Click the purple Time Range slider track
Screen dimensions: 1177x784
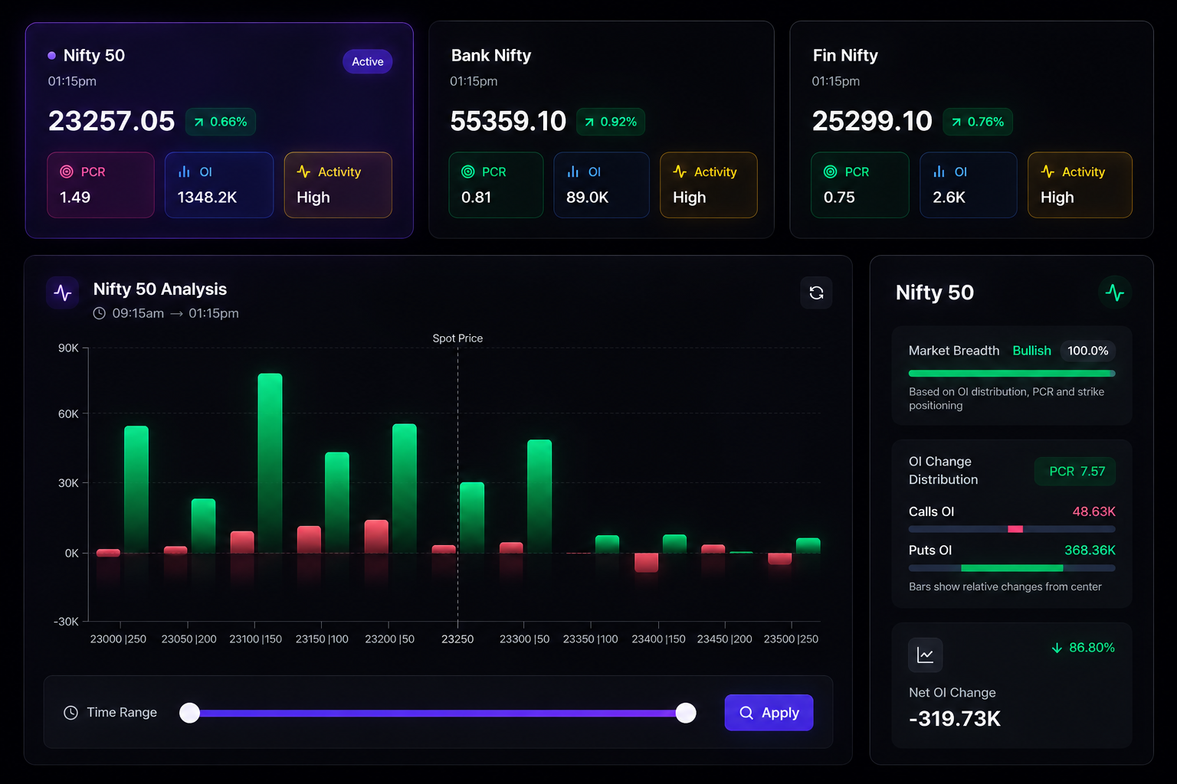[x=438, y=713]
